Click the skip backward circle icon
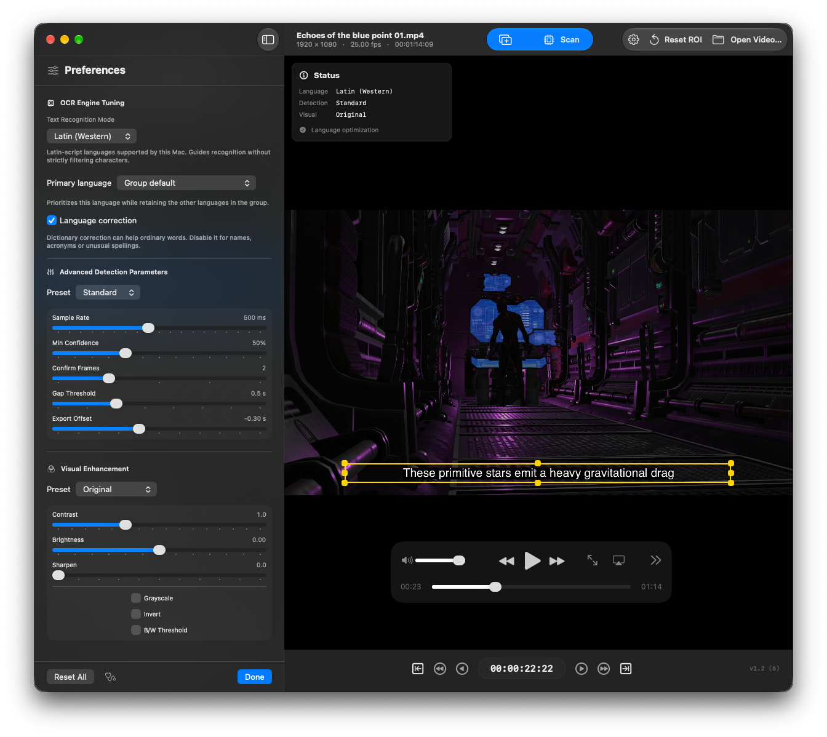 (440, 669)
